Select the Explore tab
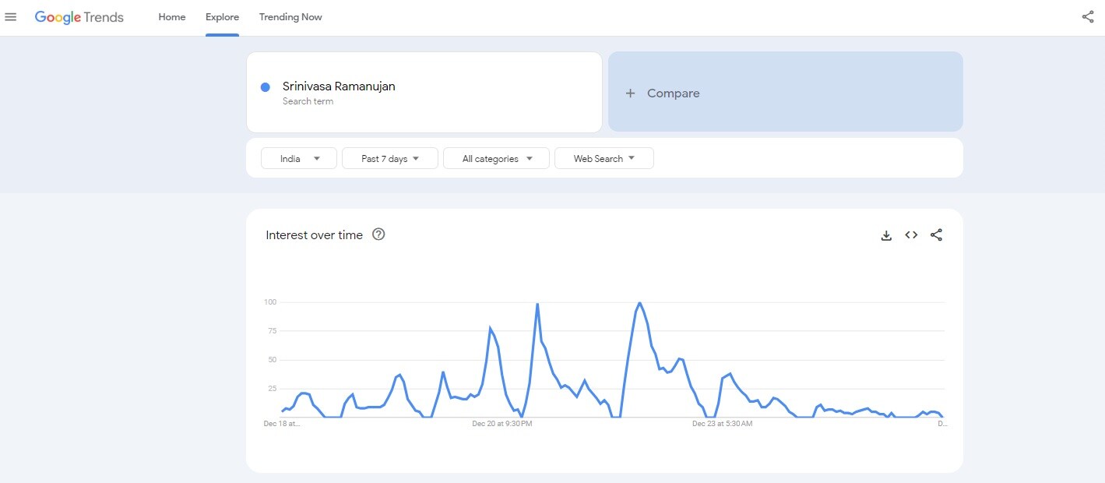Viewport: 1105px width, 483px height. pyautogui.click(x=222, y=17)
